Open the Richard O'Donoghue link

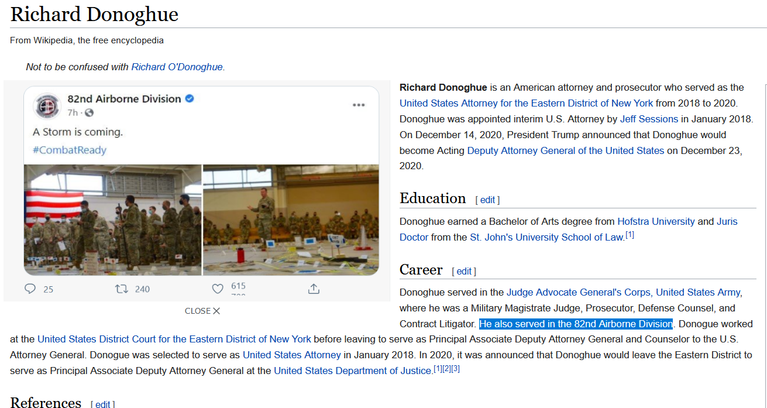pyautogui.click(x=177, y=67)
